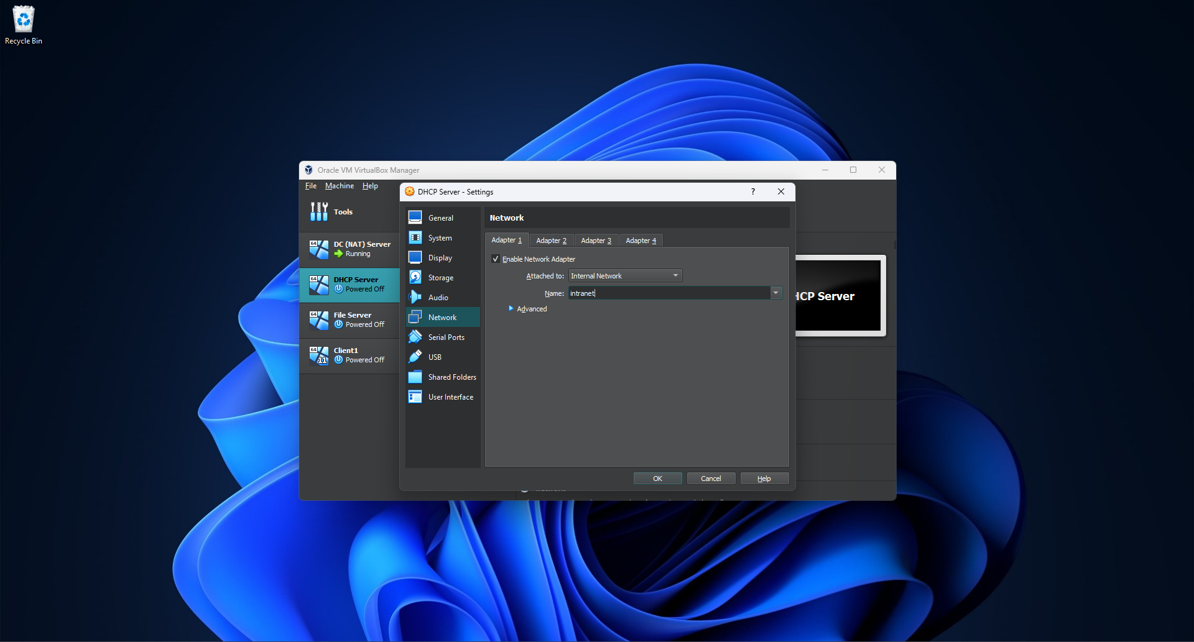The width and height of the screenshot is (1194, 642).
Task: Open the Recycle Bin desktop icon
Action: [24, 25]
